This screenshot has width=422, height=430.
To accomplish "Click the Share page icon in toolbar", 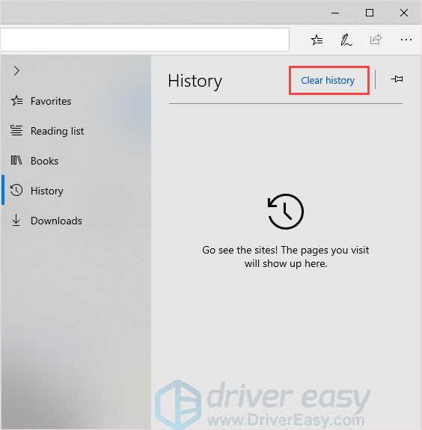I will tap(376, 40).
